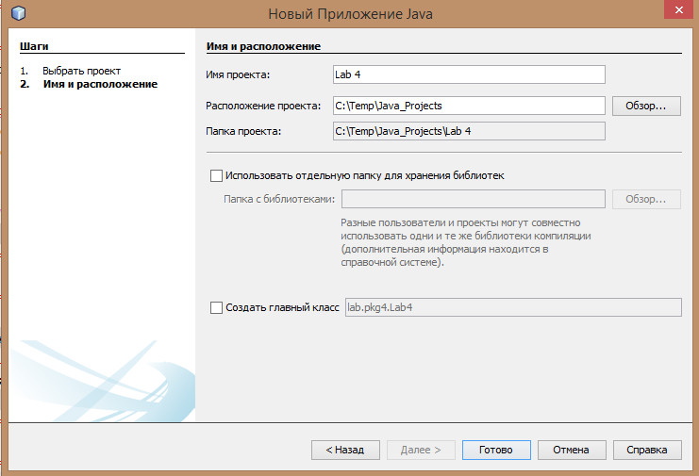Click the 'Шаги' heading

pyautogui.click(x=34, y=46)
